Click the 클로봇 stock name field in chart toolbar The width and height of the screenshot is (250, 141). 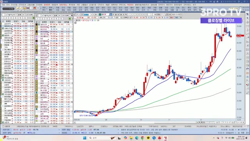click(x=105, y=14)
